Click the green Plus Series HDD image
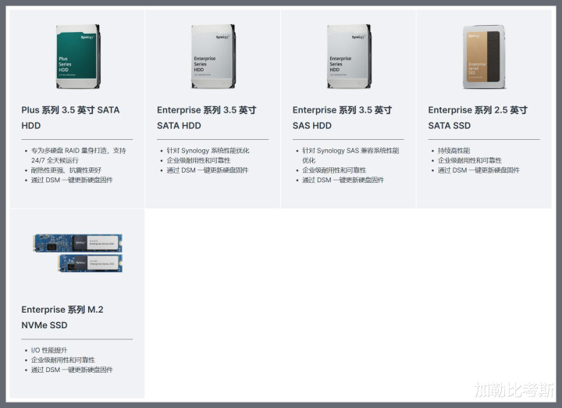562x408 pixels. point(78,56)
